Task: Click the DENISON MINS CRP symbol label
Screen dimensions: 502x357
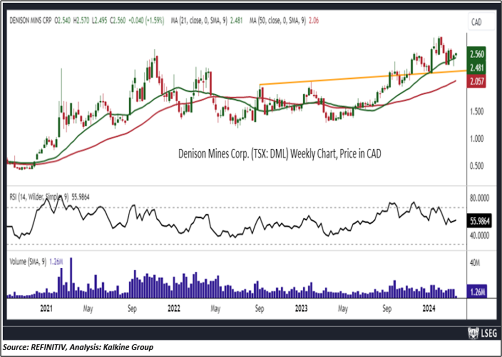Action: [x=31, y=21]
